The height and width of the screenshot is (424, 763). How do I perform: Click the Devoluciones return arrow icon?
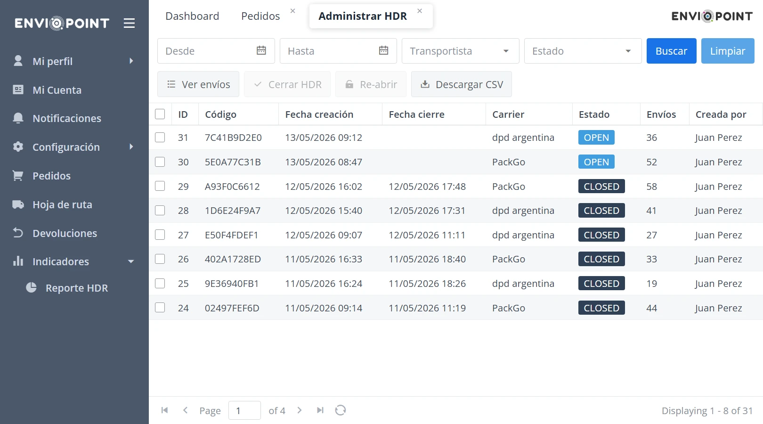tap(18, 233)
